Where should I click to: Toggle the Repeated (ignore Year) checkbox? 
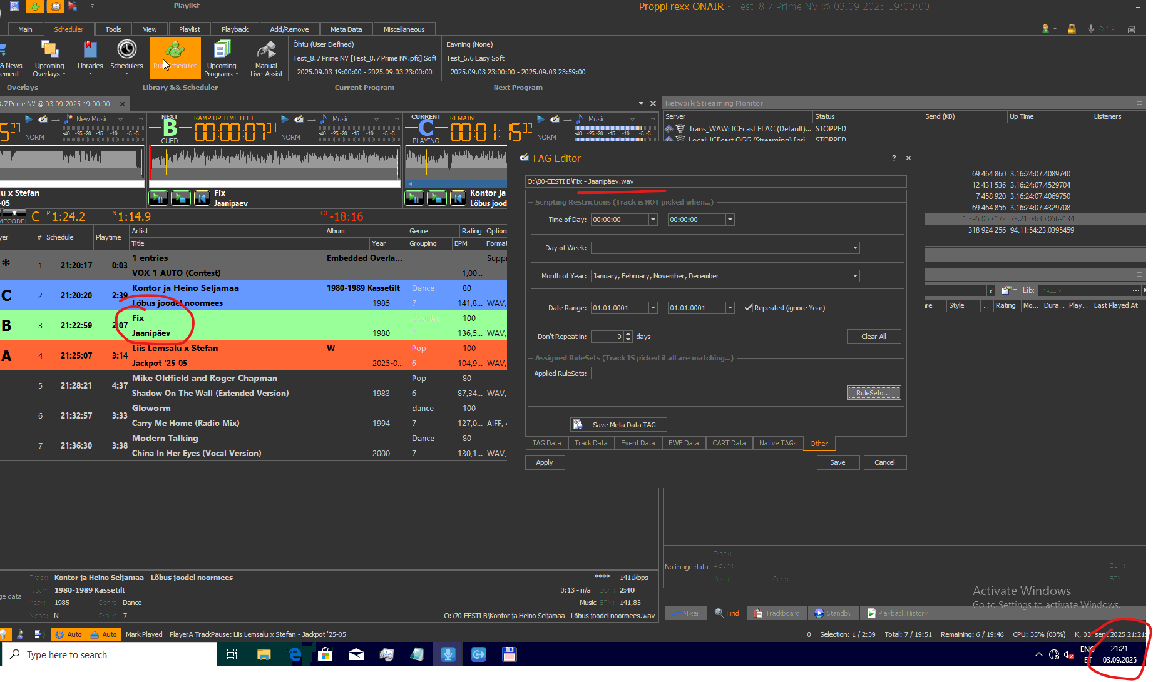(x=748, y=308)
